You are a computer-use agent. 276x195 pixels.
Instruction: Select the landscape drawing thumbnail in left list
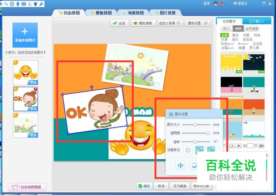pos(26,125)
